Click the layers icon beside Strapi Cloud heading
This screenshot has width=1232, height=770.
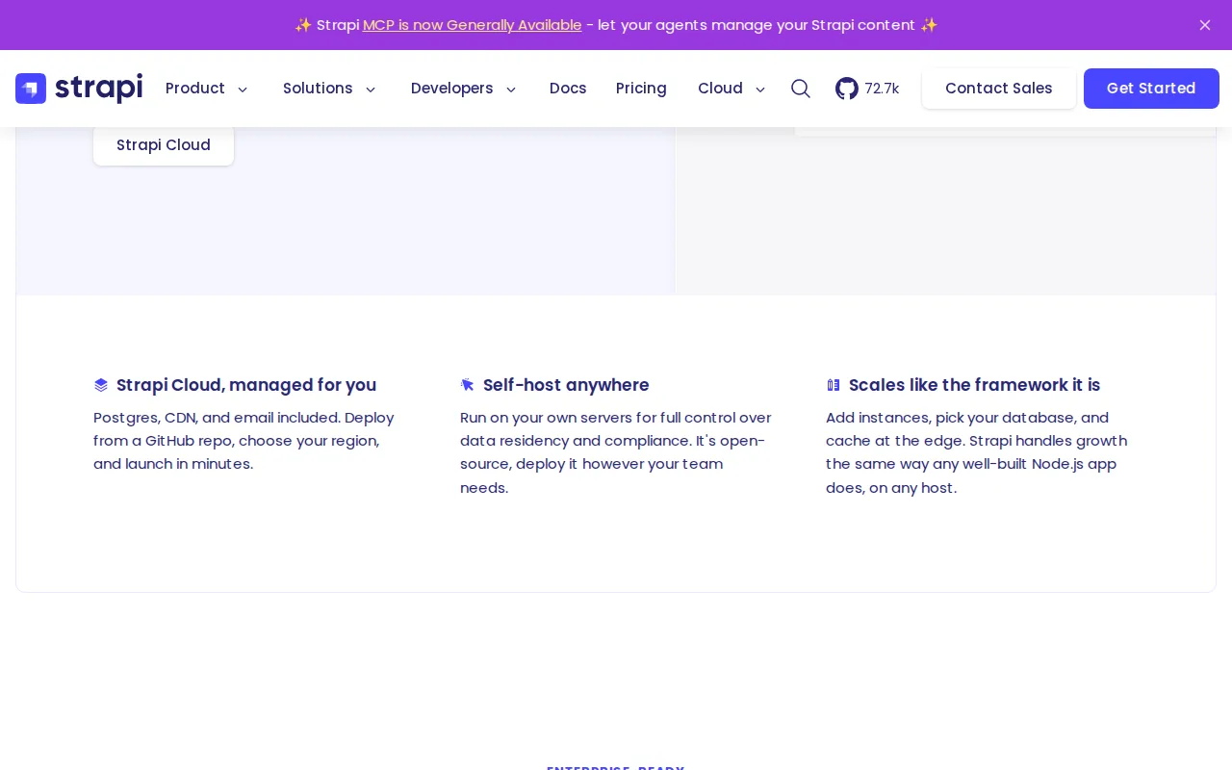point(101,385)
